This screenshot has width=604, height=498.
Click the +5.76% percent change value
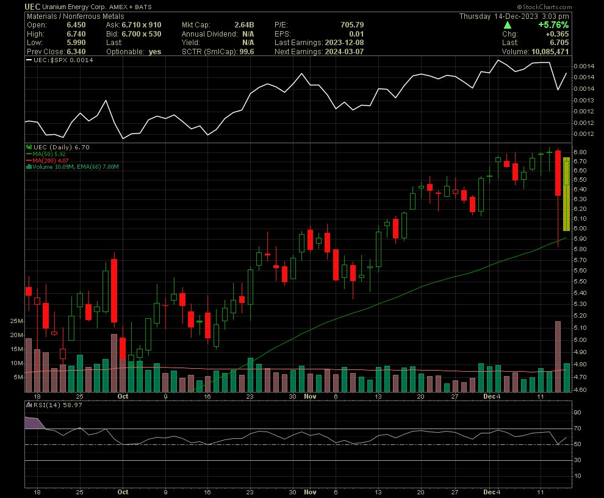tap(553, 25)
